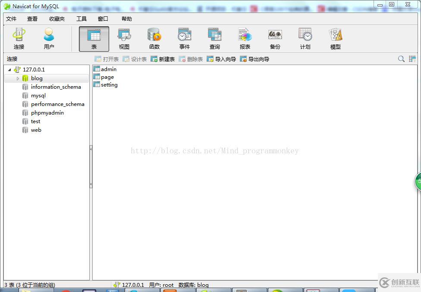Open the 查询 (Query) tool
Screen dimensions: 421x292
(x=214, y=38)
